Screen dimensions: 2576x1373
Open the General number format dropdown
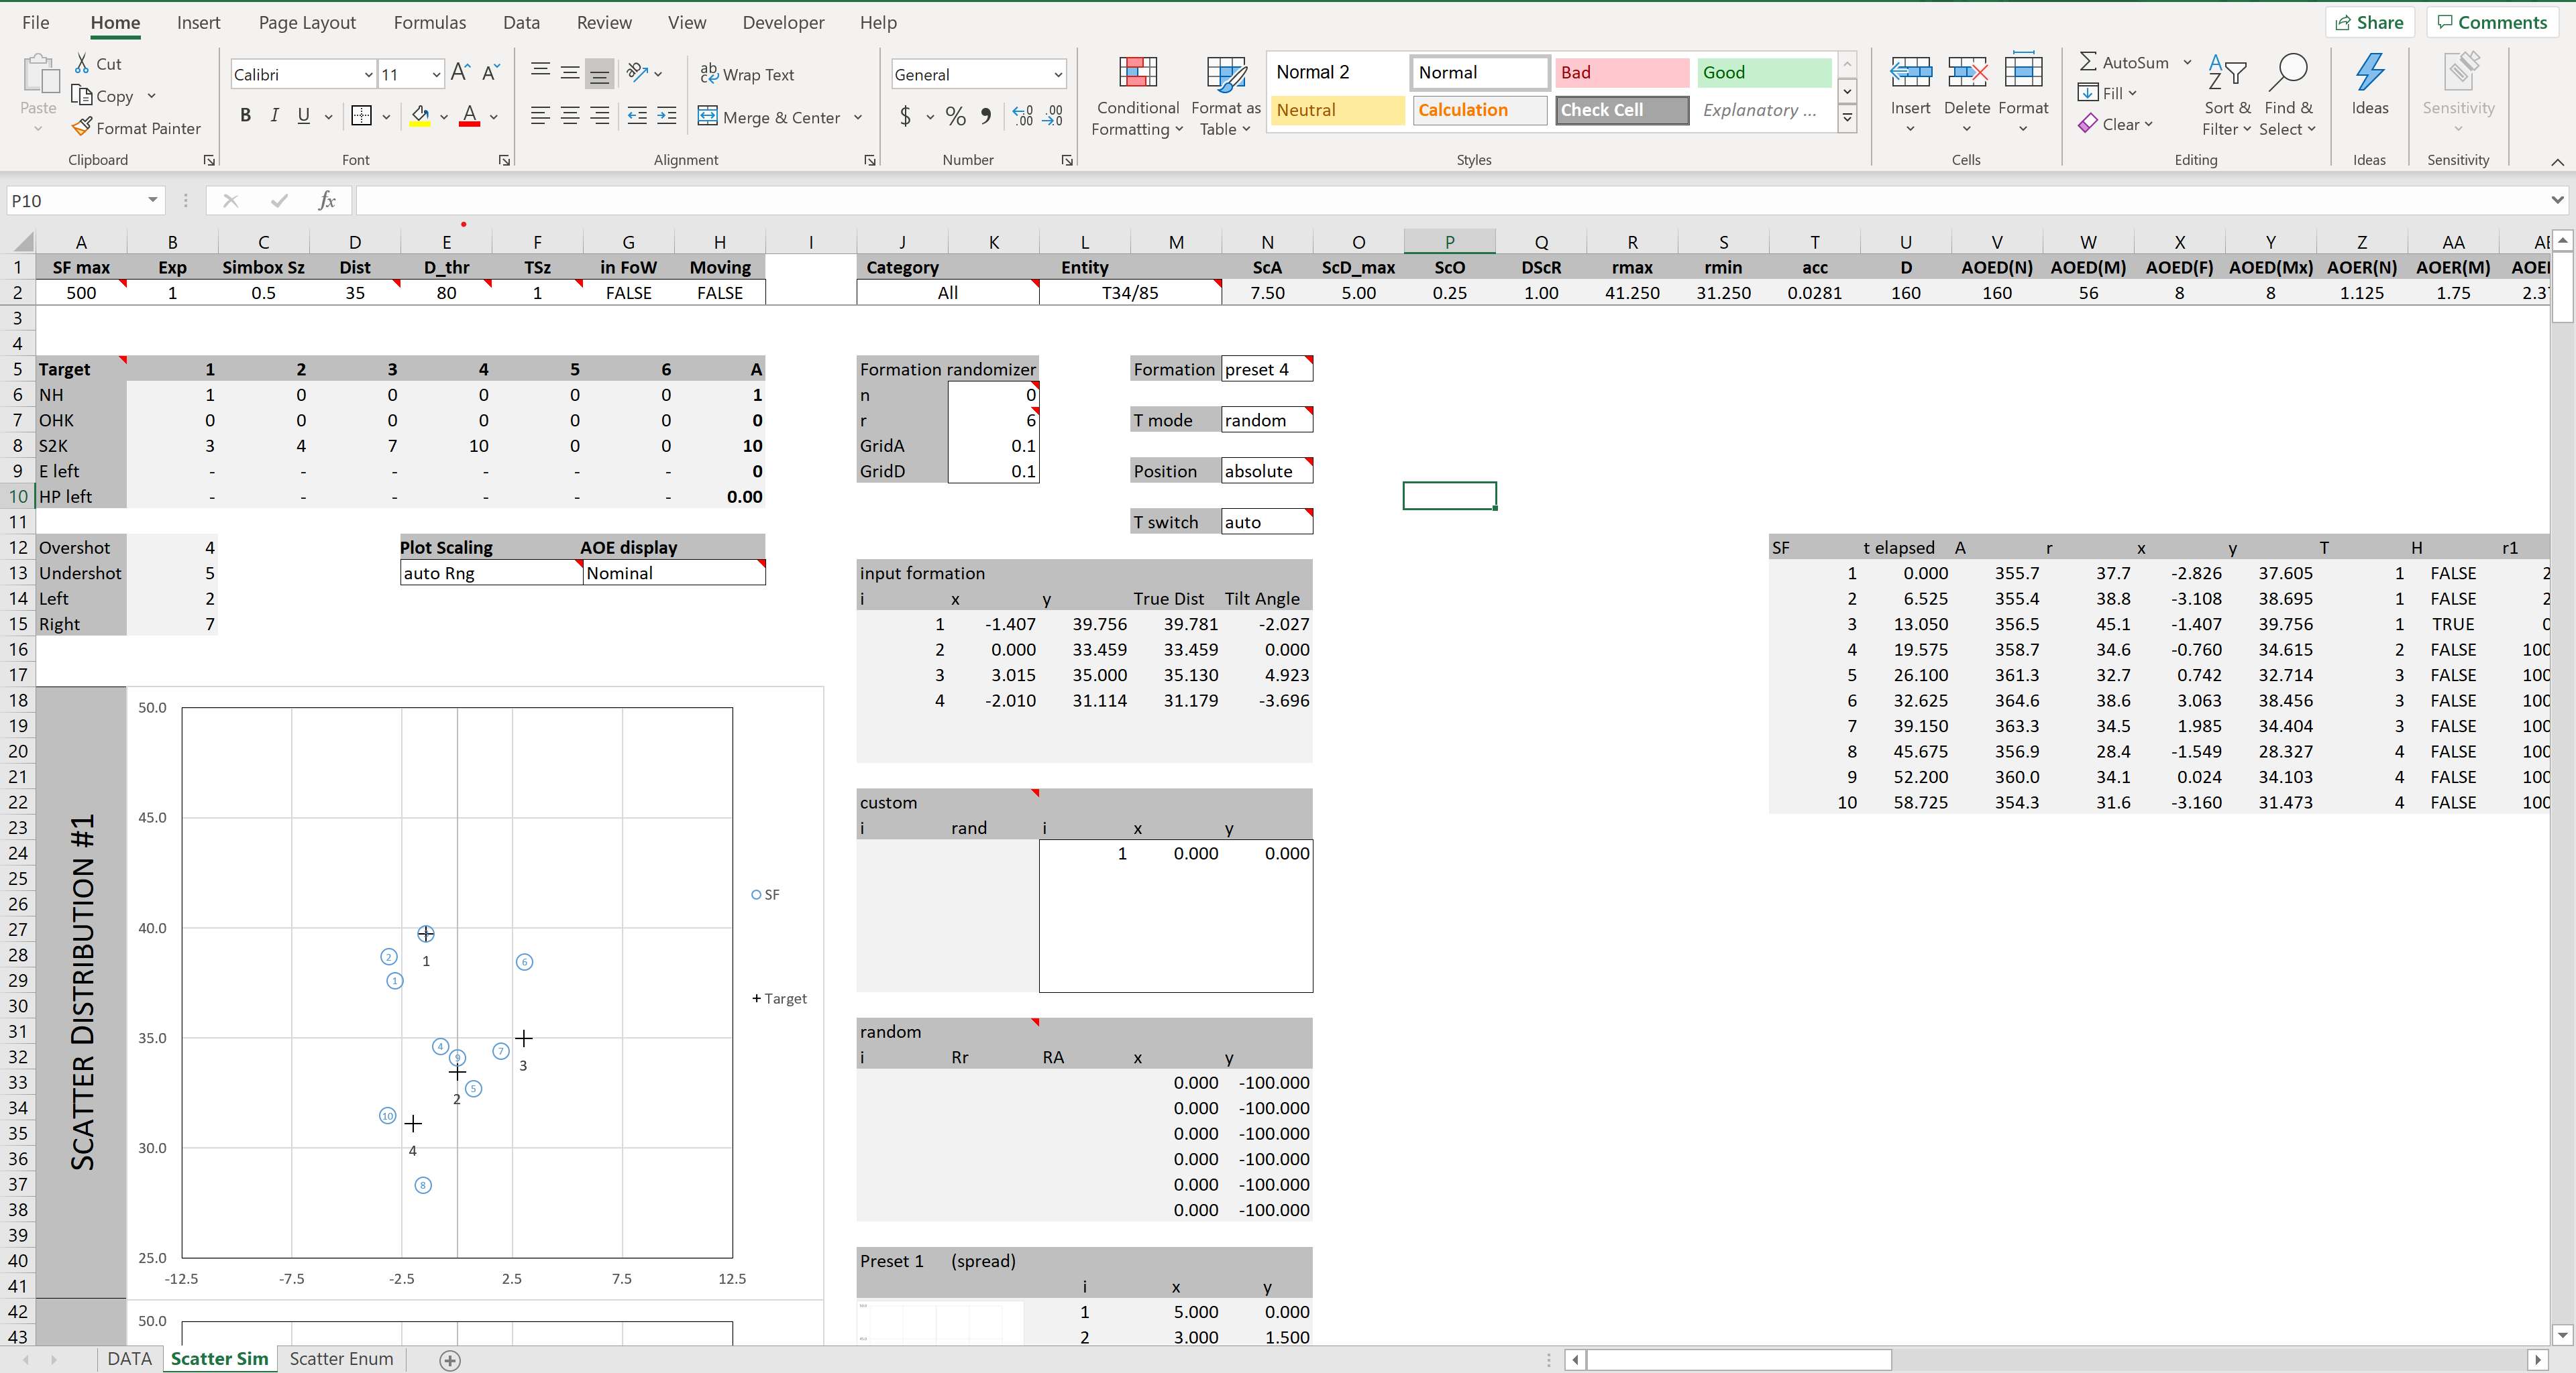(x=1057, y=74)
